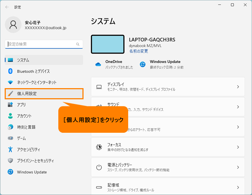This screenshot has width=252, height=195.
Task: Click the 名前の変更 link
Action: pos(139,51)
